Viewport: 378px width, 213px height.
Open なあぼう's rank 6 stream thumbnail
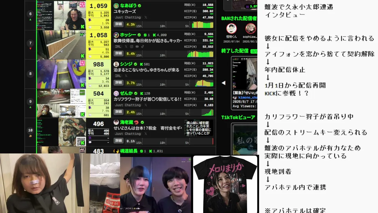point(61,15)
